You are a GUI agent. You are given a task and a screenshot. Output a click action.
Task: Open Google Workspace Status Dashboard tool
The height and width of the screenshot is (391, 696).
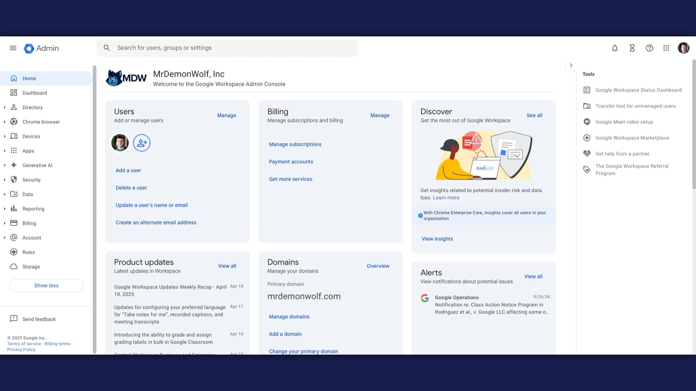(x=638, y=90)
